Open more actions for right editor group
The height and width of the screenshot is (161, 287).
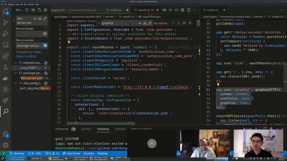(x=281, y=10)
